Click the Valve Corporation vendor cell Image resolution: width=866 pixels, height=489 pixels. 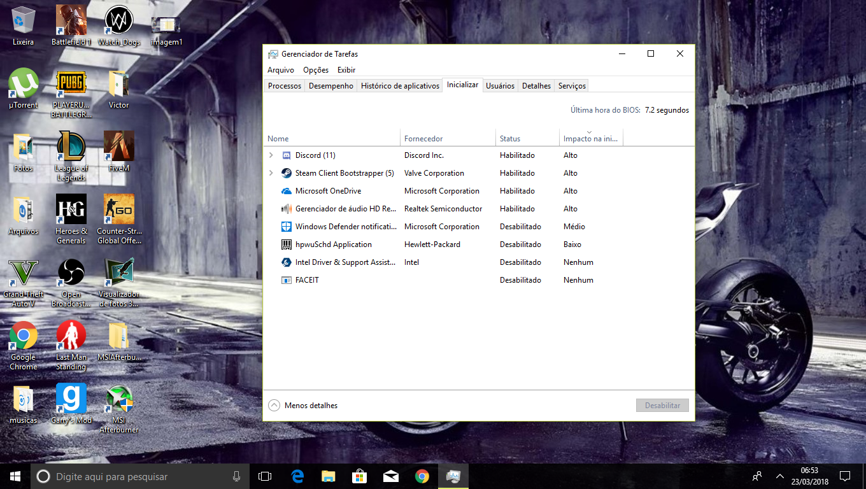click(434, 173)
